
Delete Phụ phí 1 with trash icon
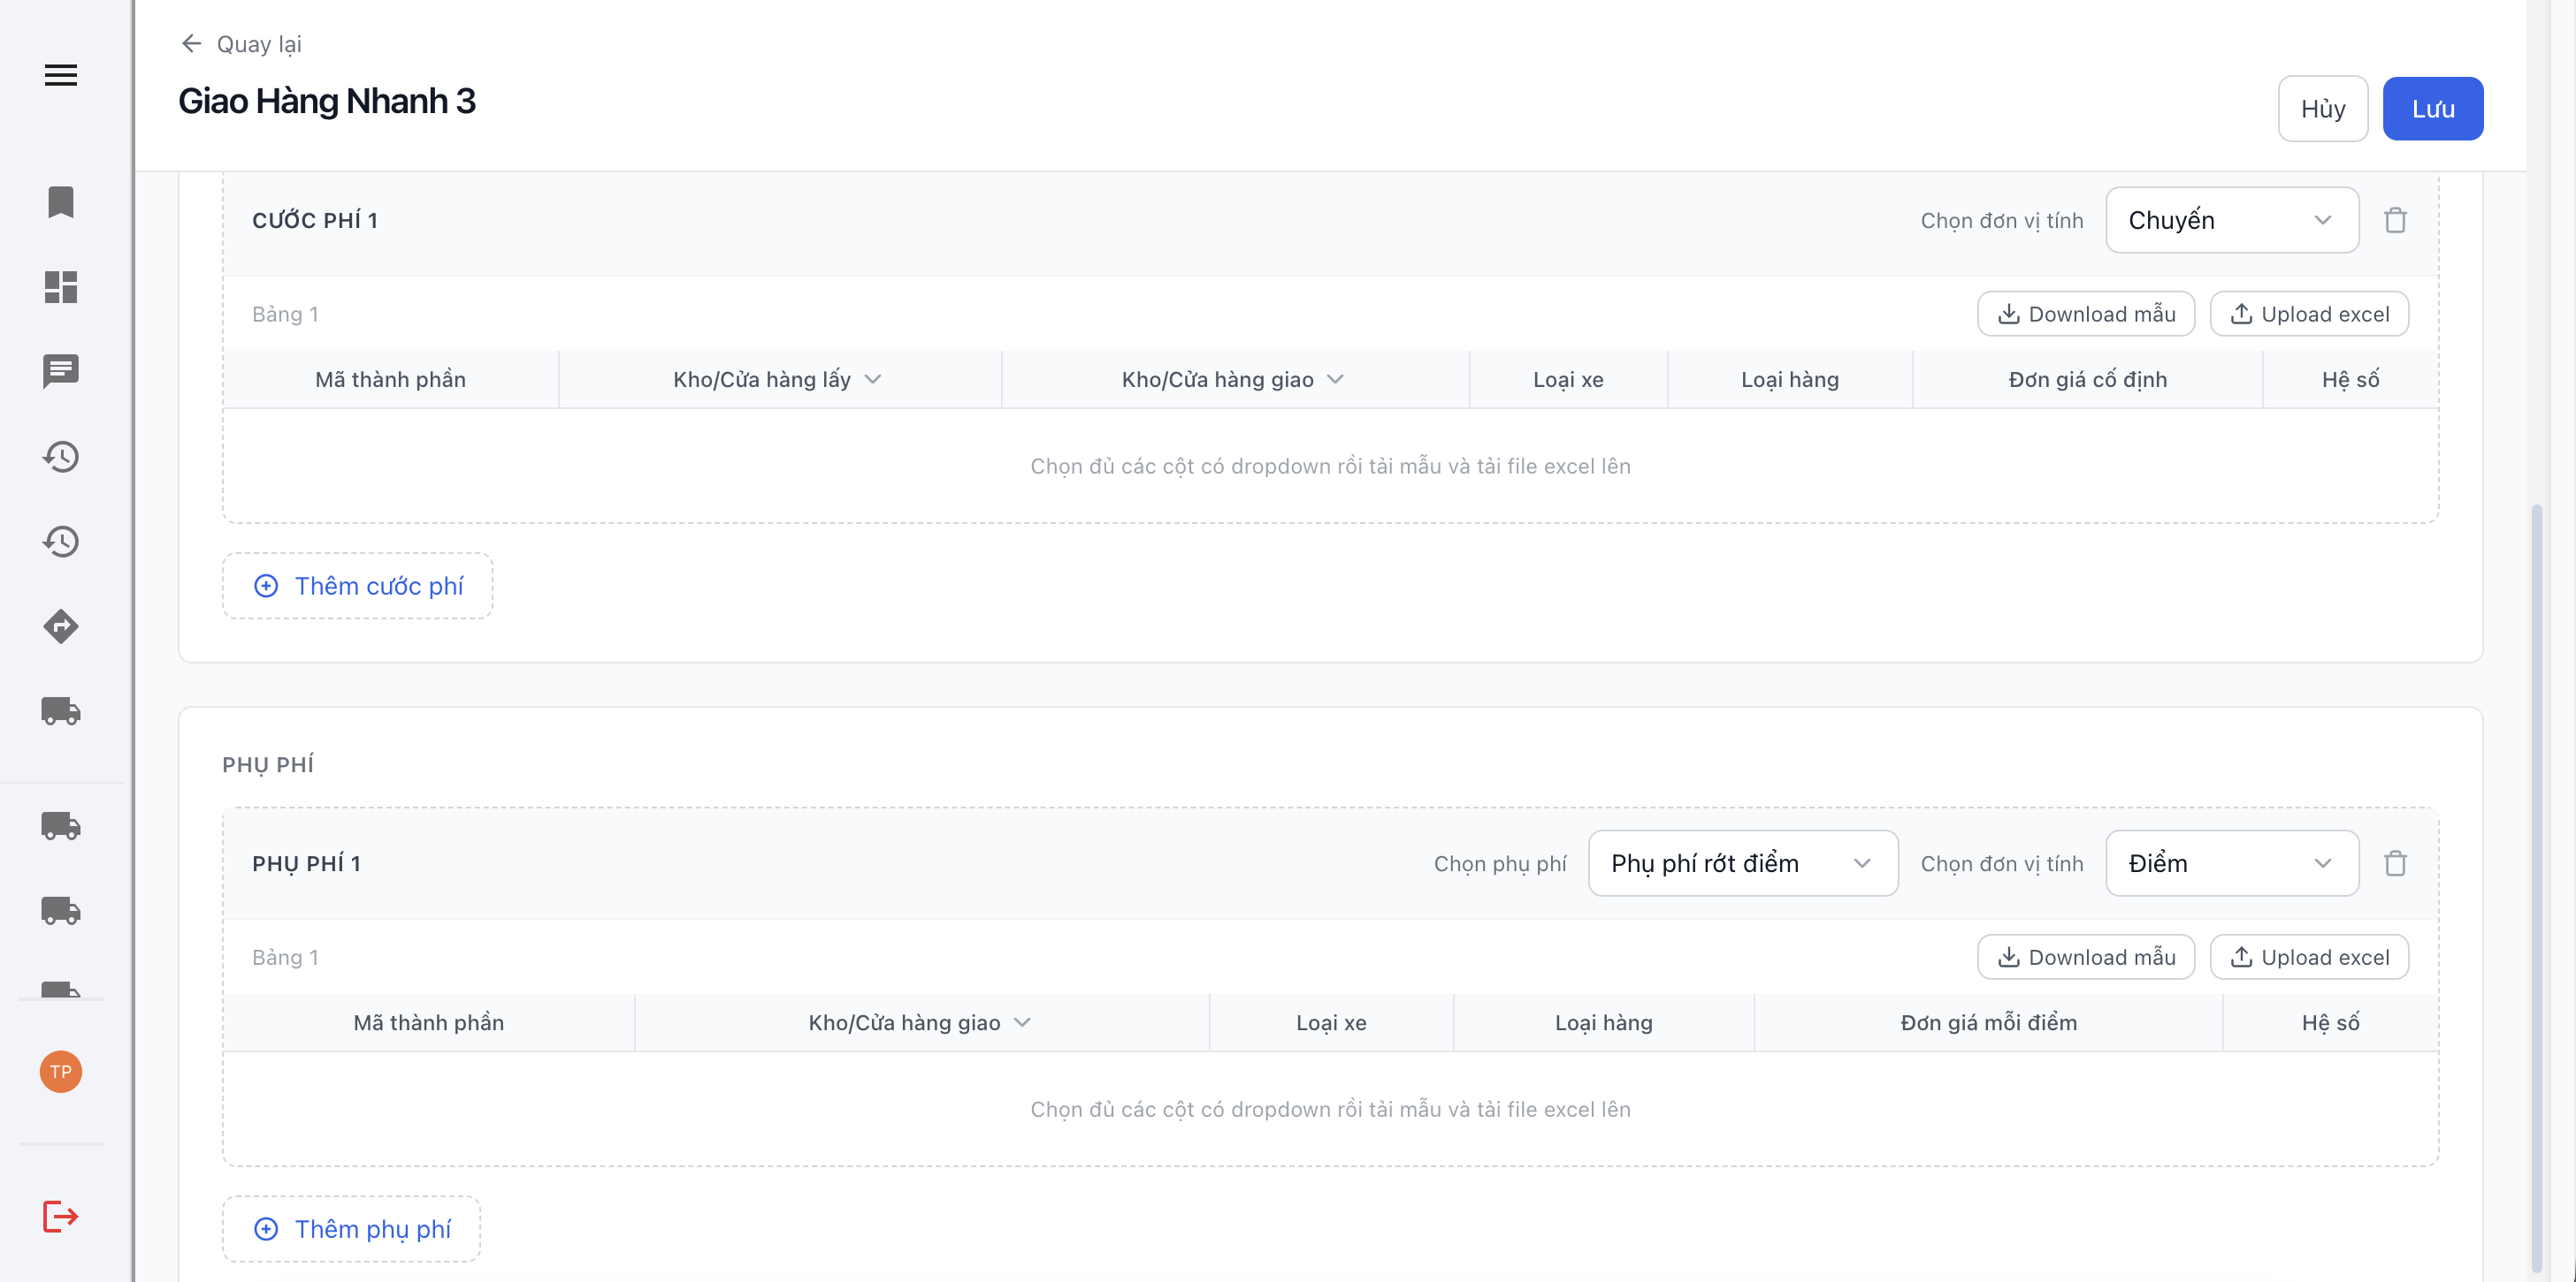2395,863
